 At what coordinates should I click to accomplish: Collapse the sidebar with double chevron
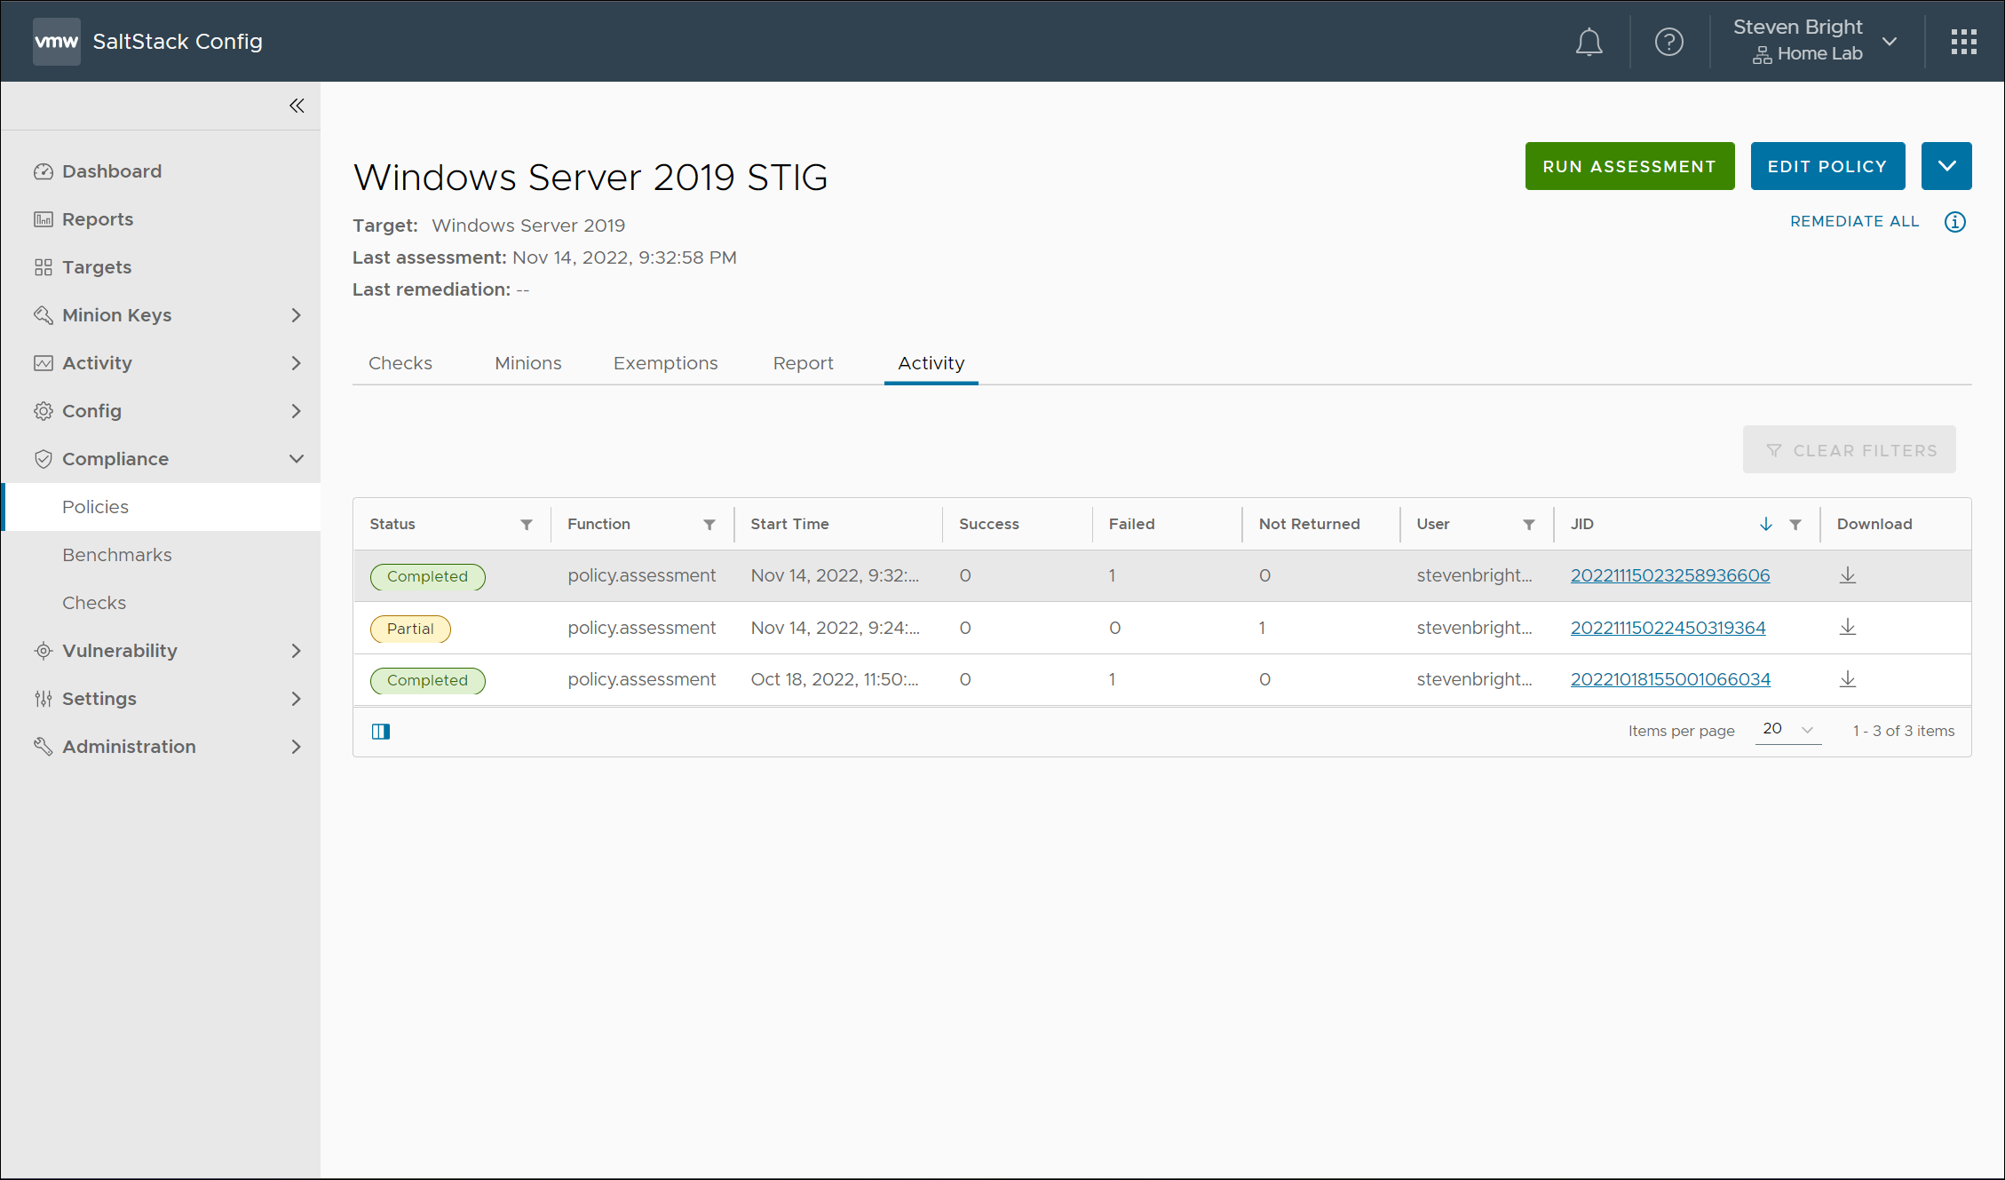click(297, 107)
